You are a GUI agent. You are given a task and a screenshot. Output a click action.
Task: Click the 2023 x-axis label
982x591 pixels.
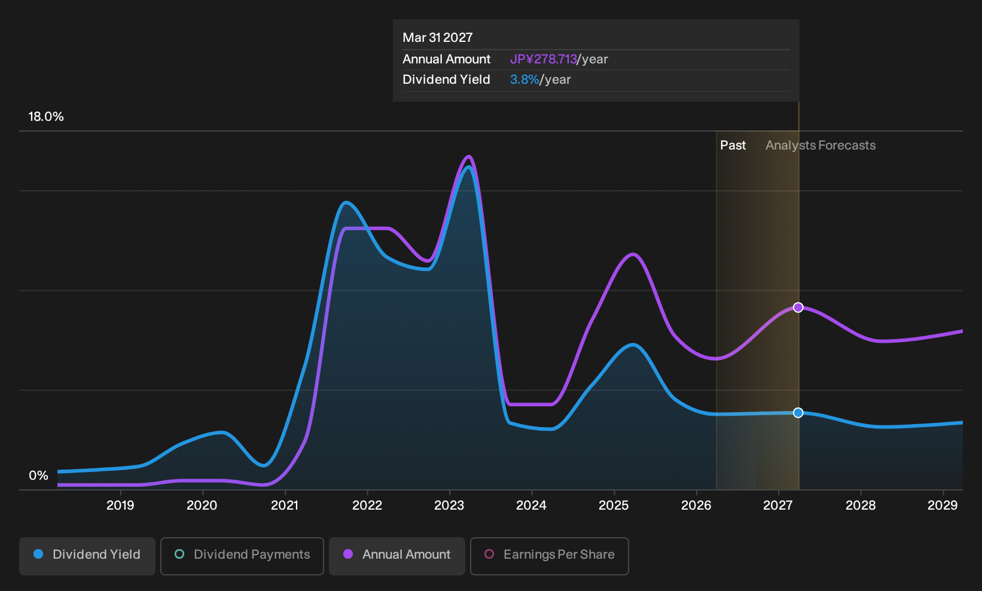tap(449, 505)
